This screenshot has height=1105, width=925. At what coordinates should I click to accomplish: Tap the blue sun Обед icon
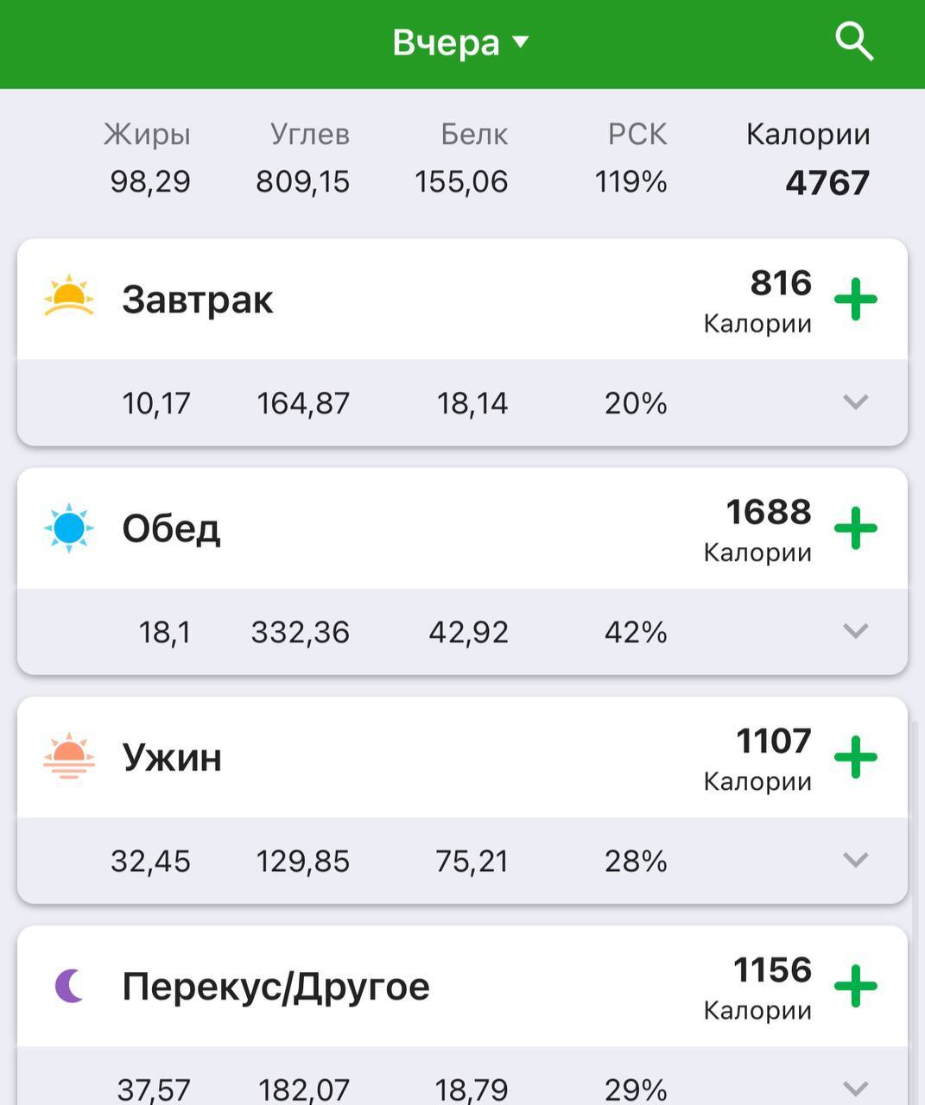click(x=69, y=528)
